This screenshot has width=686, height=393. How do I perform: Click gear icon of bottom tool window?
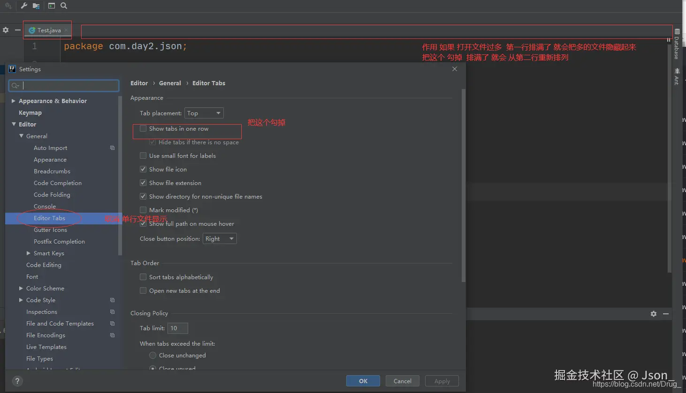(x=654, y=314)
